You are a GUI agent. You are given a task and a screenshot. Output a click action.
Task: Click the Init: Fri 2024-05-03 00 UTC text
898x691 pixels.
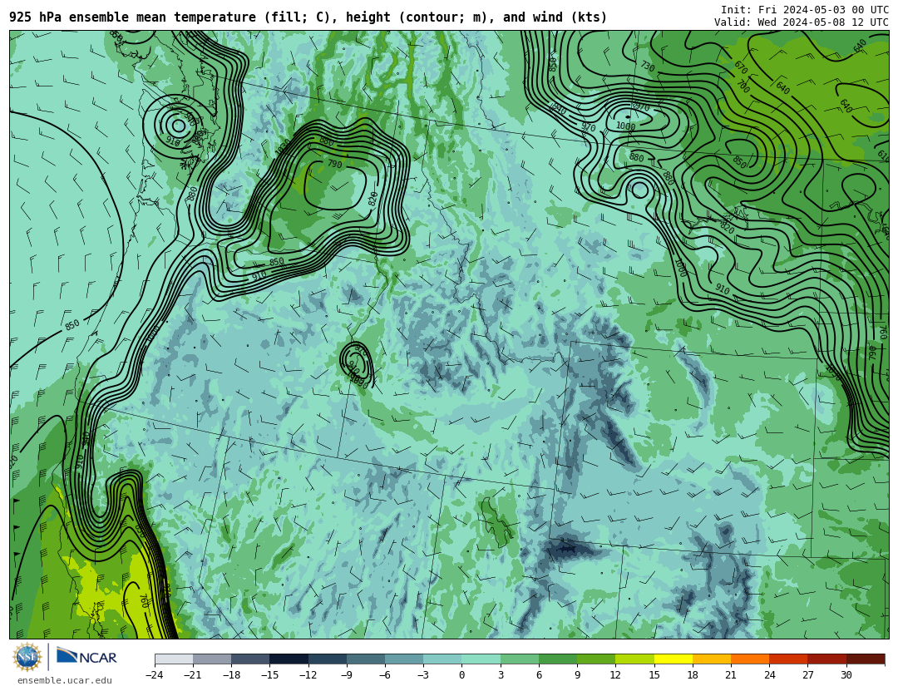click(x=805, y=10)
